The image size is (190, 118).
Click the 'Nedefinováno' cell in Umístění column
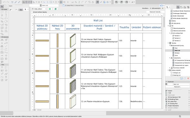(x=136, y=102)
